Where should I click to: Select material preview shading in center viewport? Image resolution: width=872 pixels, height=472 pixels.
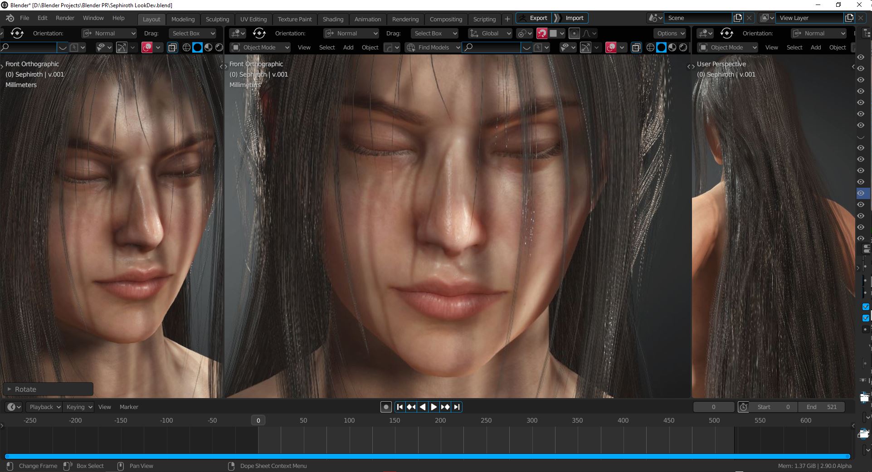[x=672, y=47]
